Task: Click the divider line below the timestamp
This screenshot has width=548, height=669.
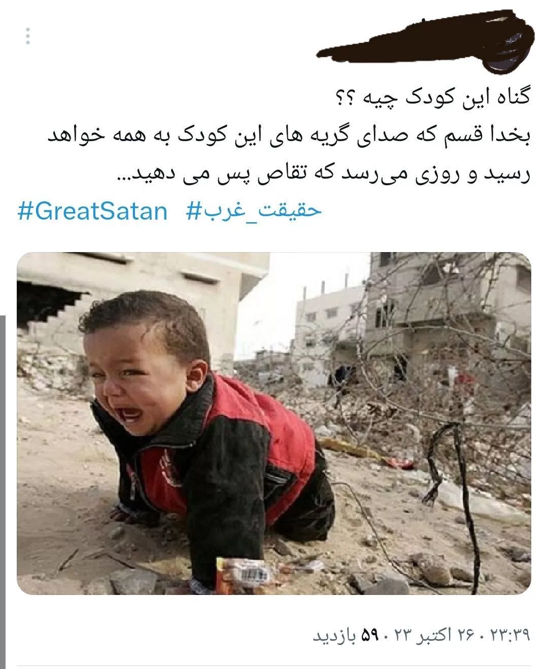Action: point(274,666)
